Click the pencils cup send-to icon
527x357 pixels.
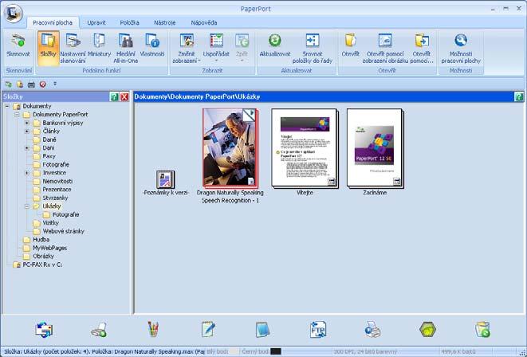(153, 329)
